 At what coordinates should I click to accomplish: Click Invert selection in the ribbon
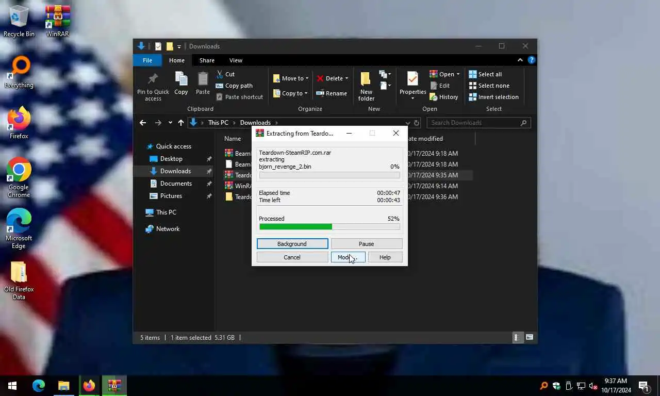pos(493,97)
